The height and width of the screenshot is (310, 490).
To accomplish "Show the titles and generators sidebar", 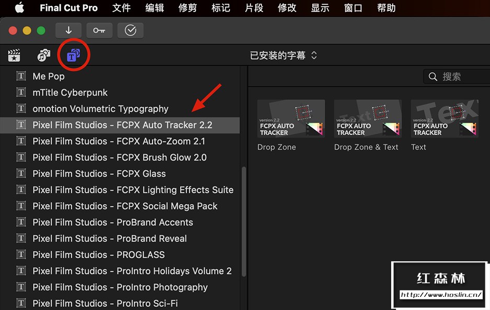I will pyautogui.click(x=74, y=55).
